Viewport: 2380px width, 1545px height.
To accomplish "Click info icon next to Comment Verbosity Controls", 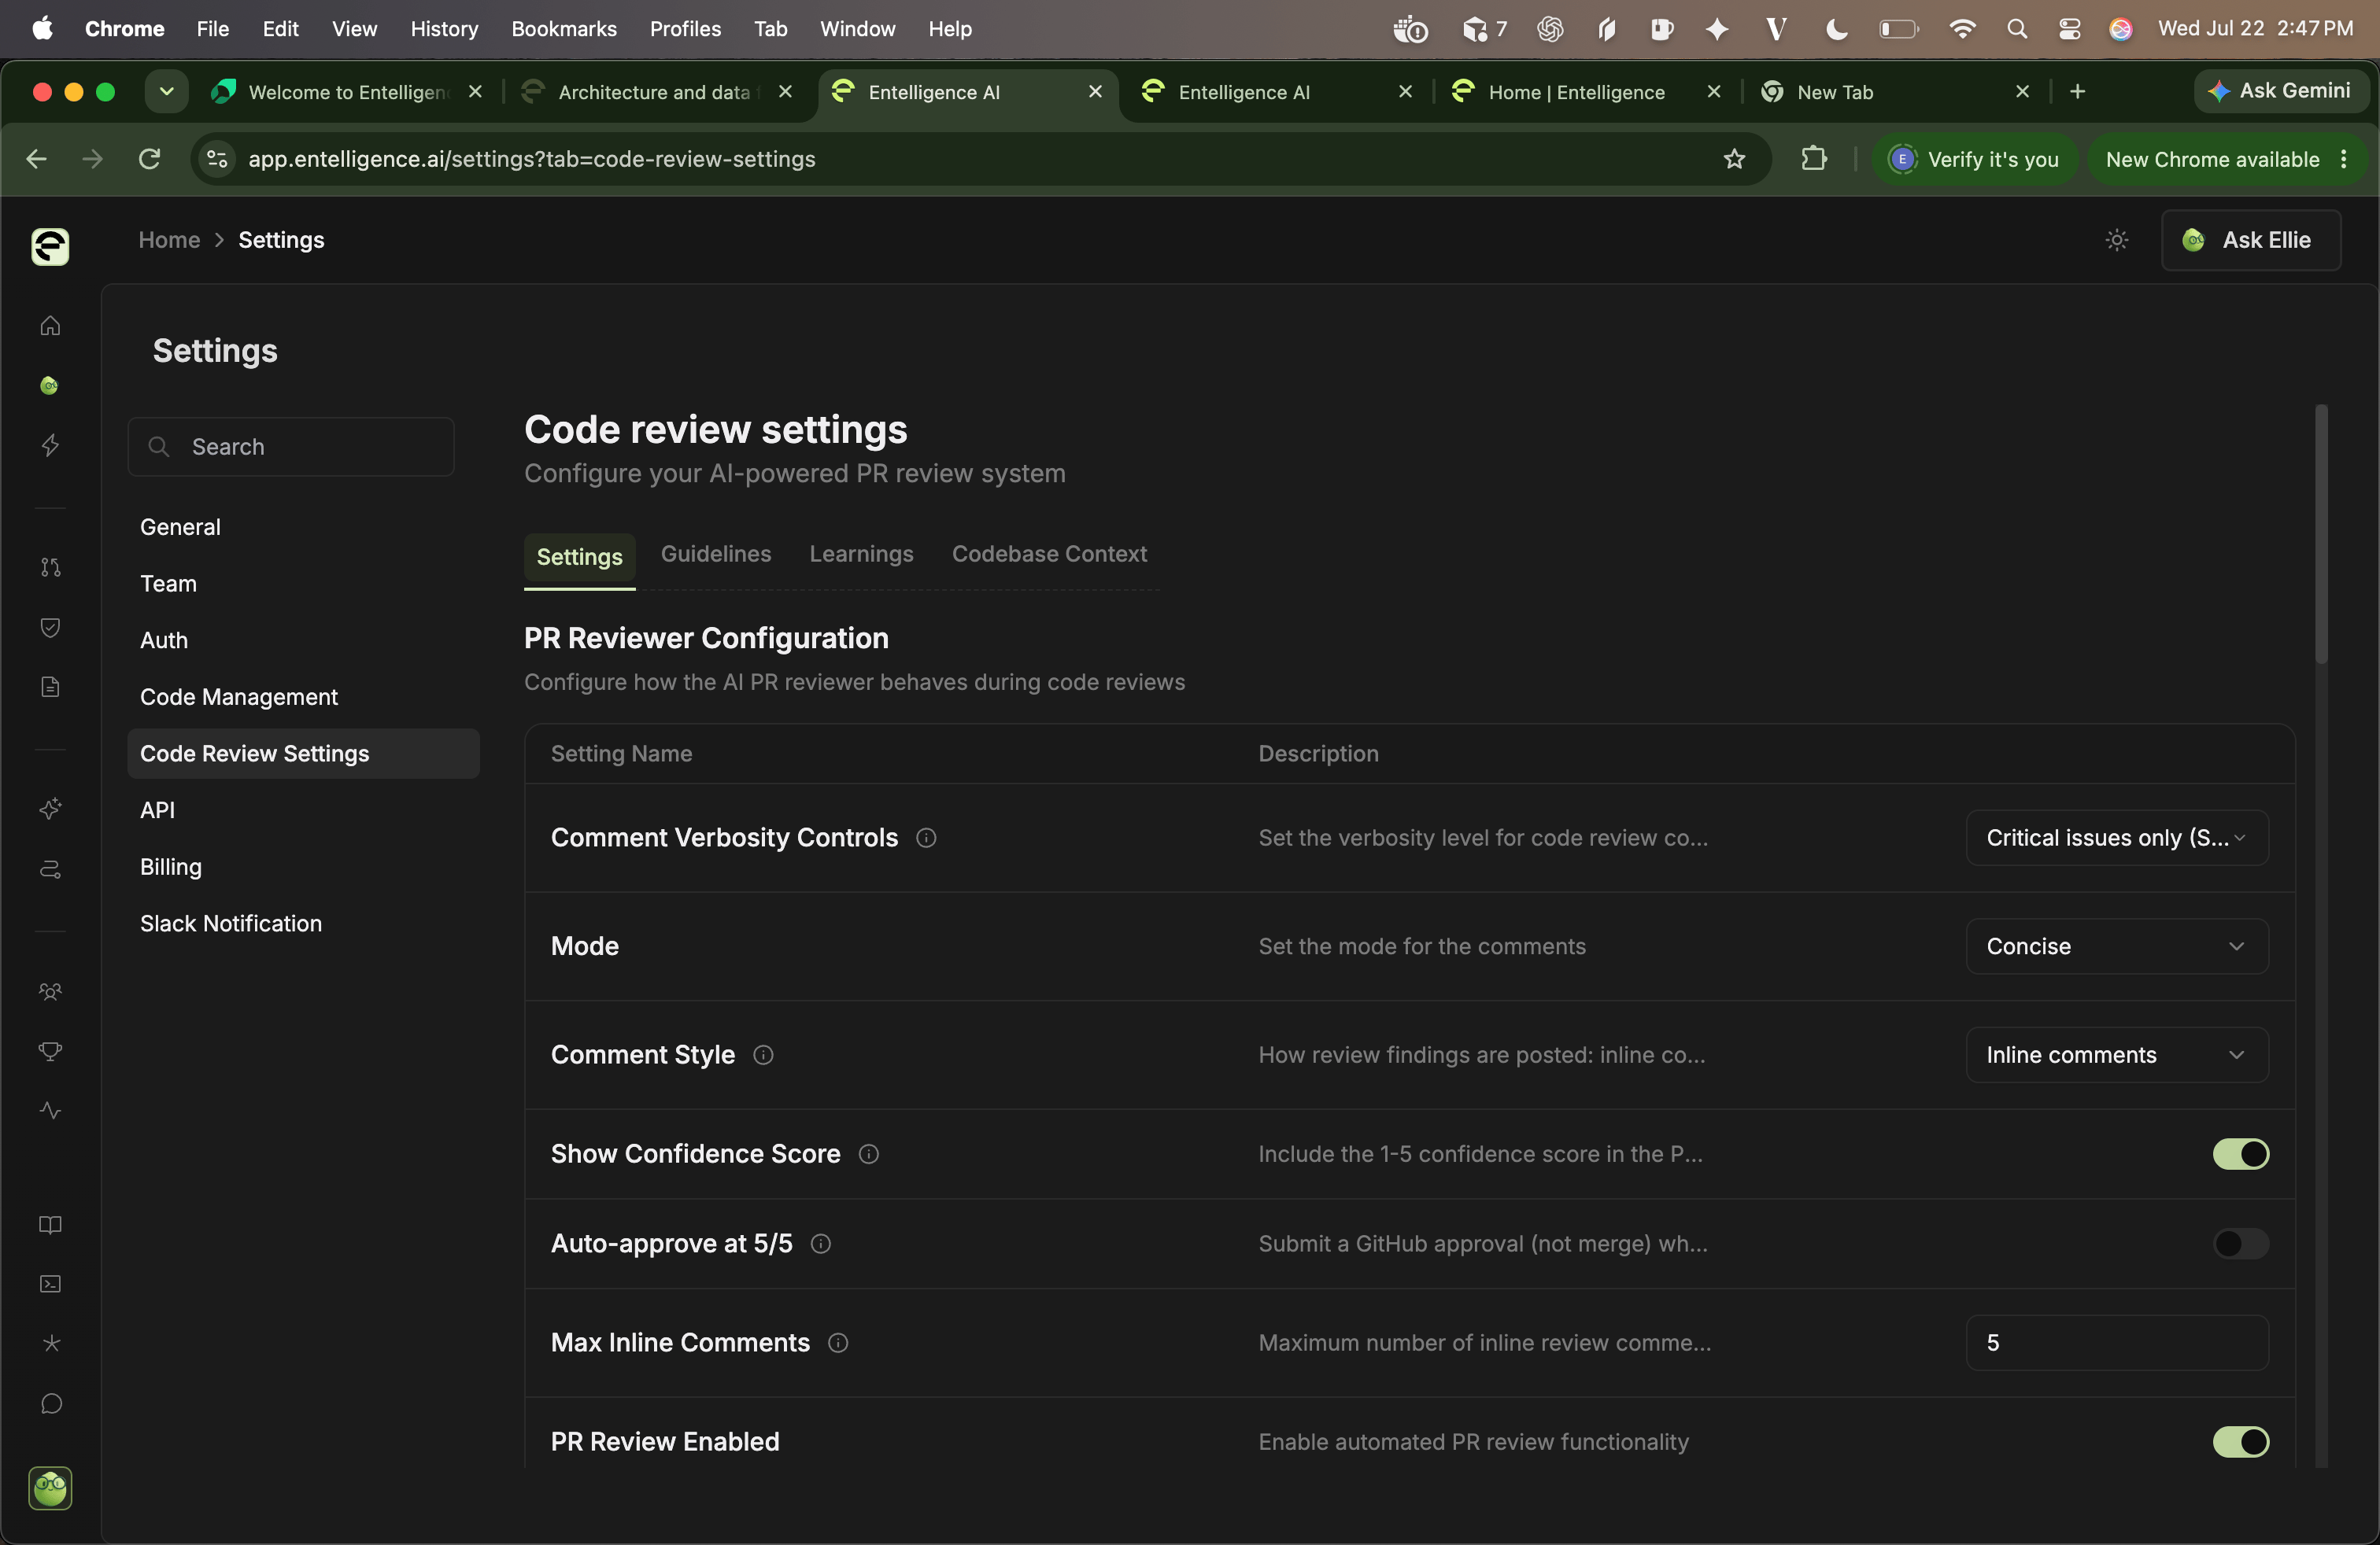I will click(926, 839).
